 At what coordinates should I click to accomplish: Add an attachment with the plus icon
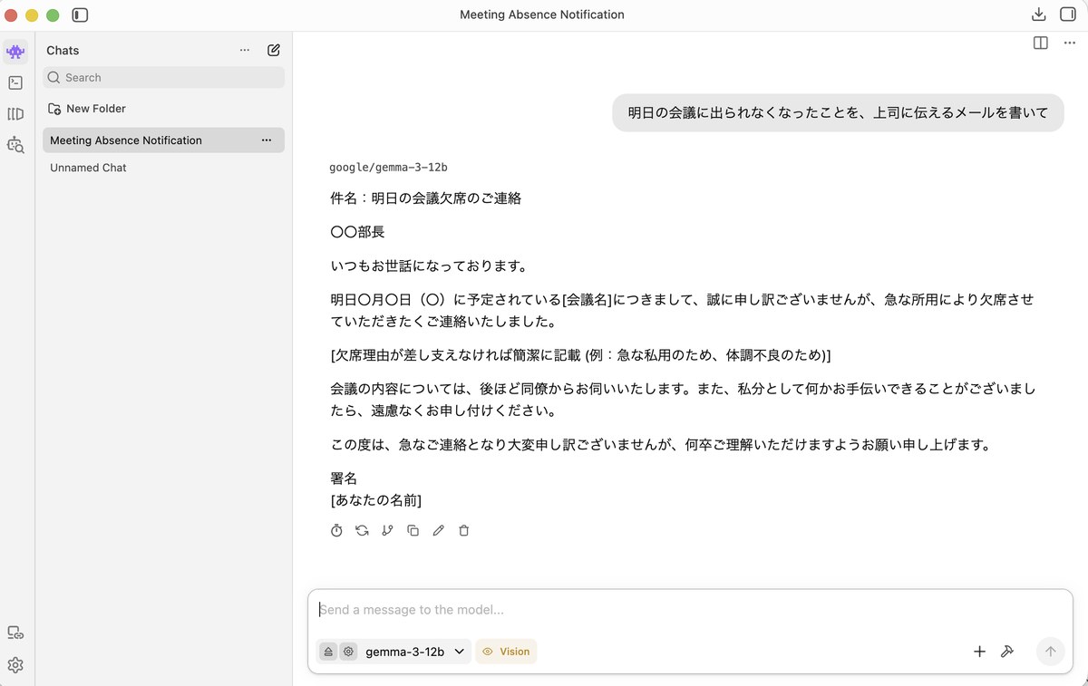[979, 652]
